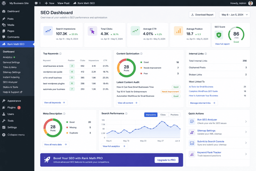
Task: Click View full analytics link
Action: point(114,146)
